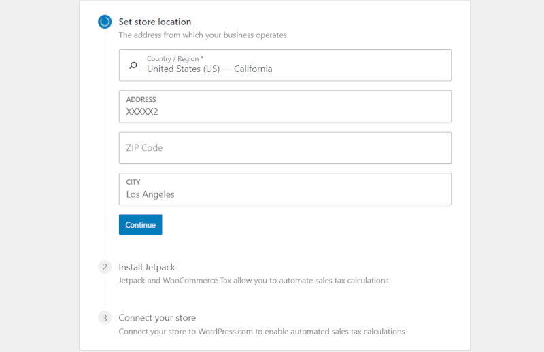Click the active step one circle indicator
This screenshot has height=352, width=544.
click(x=105, y=22)
